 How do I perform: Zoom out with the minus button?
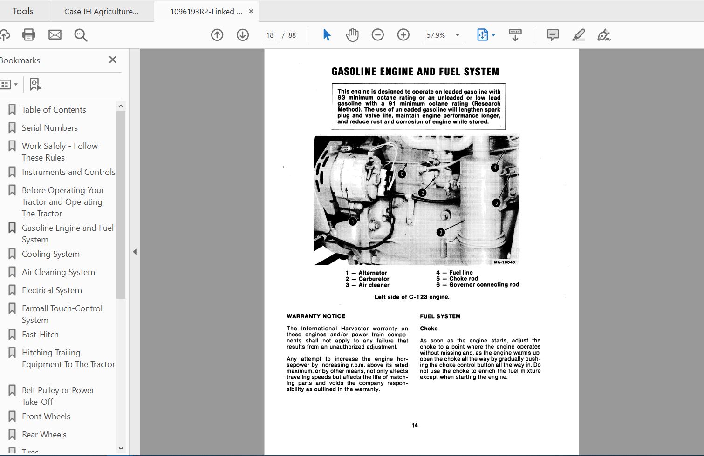click(x=378, y=35)
